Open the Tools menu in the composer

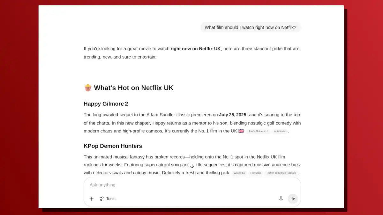click(x=108, y=199)
